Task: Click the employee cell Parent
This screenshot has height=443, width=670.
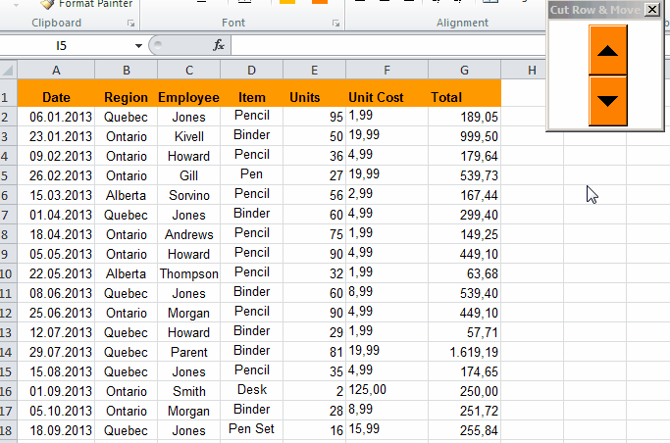Action: [189, 352]
